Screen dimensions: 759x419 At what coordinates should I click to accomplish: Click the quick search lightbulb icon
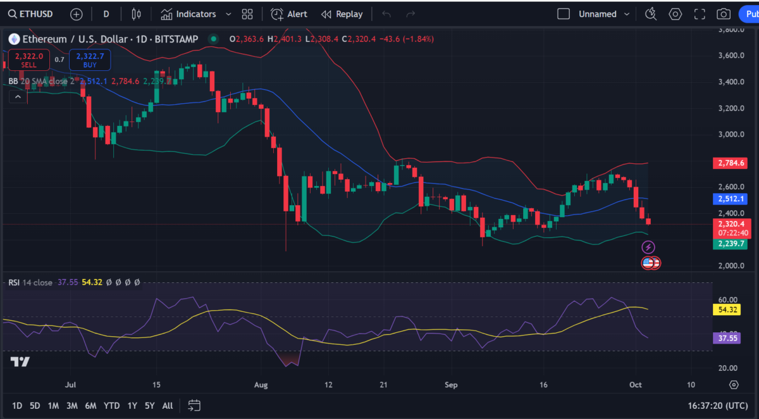point(650,14)
